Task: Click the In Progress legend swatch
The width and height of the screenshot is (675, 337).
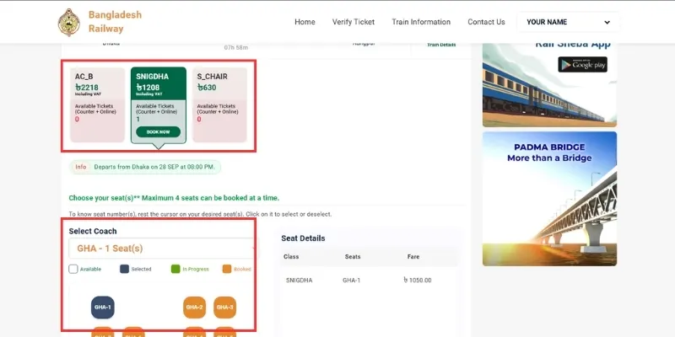Action: coord(175,269)
